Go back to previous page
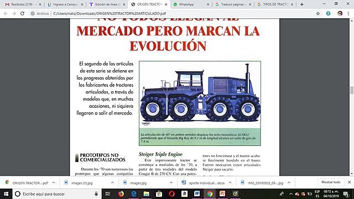354x199 pixels. [6, 13]
